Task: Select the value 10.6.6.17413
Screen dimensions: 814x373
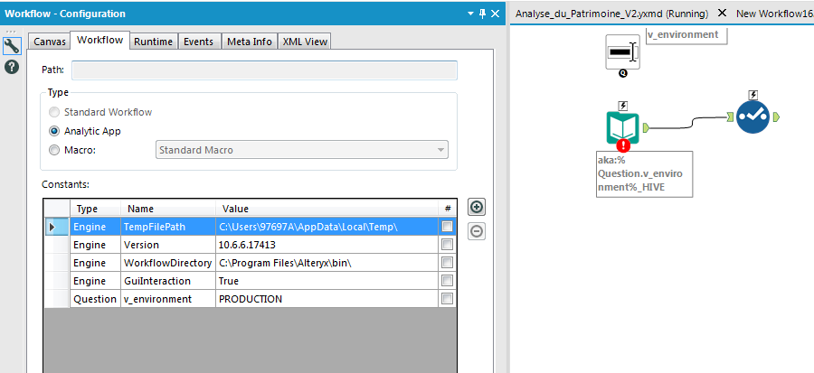Action: [327, 245]
